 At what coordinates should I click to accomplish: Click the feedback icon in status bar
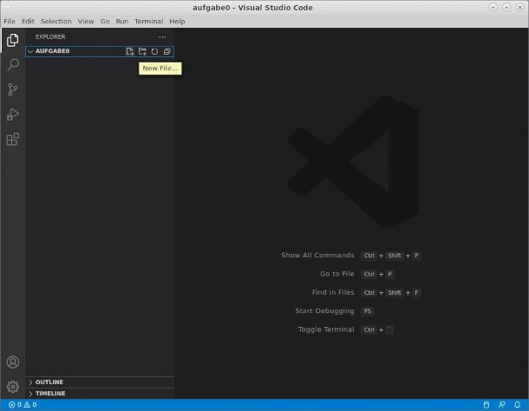501,405
